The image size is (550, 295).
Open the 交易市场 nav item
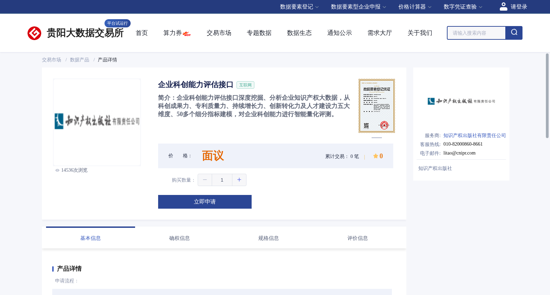point(219,33)
